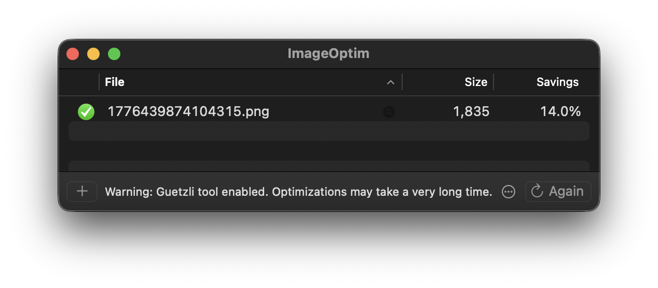
Task: Click the Guetzli tool warning message
Action: click(298, 192)
